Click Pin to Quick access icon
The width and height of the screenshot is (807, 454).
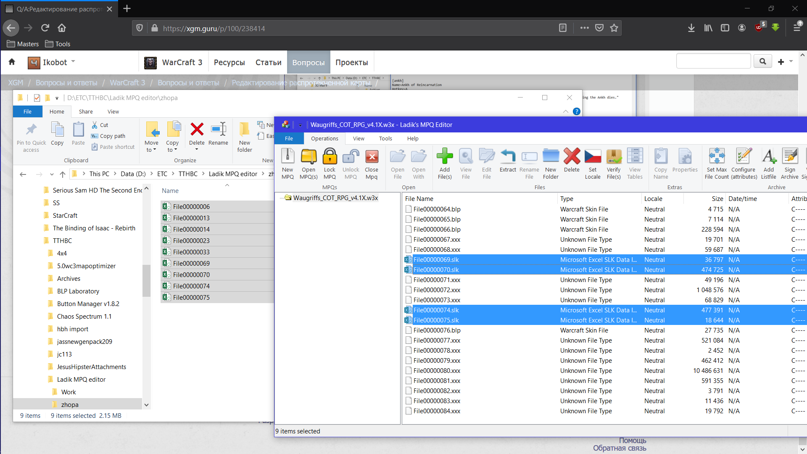pos(32,129)
